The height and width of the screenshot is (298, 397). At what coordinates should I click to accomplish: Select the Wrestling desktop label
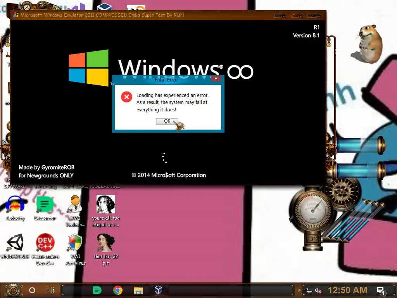click(46, 187)
